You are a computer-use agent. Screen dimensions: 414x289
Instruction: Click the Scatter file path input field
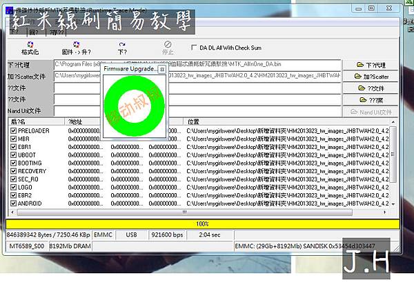(x=197, y=77)
